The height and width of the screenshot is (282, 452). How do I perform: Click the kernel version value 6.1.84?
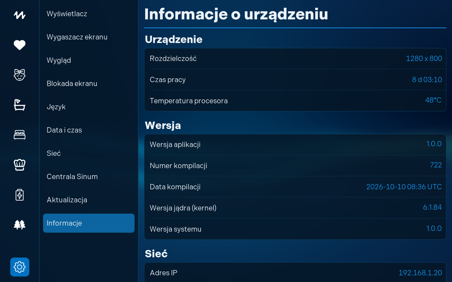coord(432,207)
